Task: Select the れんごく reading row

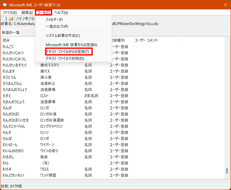Action: coord(8,47)
